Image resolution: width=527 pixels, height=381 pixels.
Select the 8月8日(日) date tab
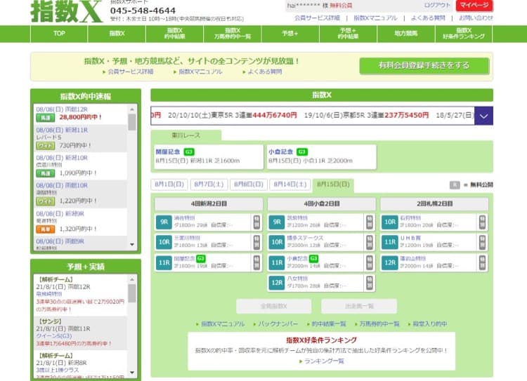[x=248, y=185]
